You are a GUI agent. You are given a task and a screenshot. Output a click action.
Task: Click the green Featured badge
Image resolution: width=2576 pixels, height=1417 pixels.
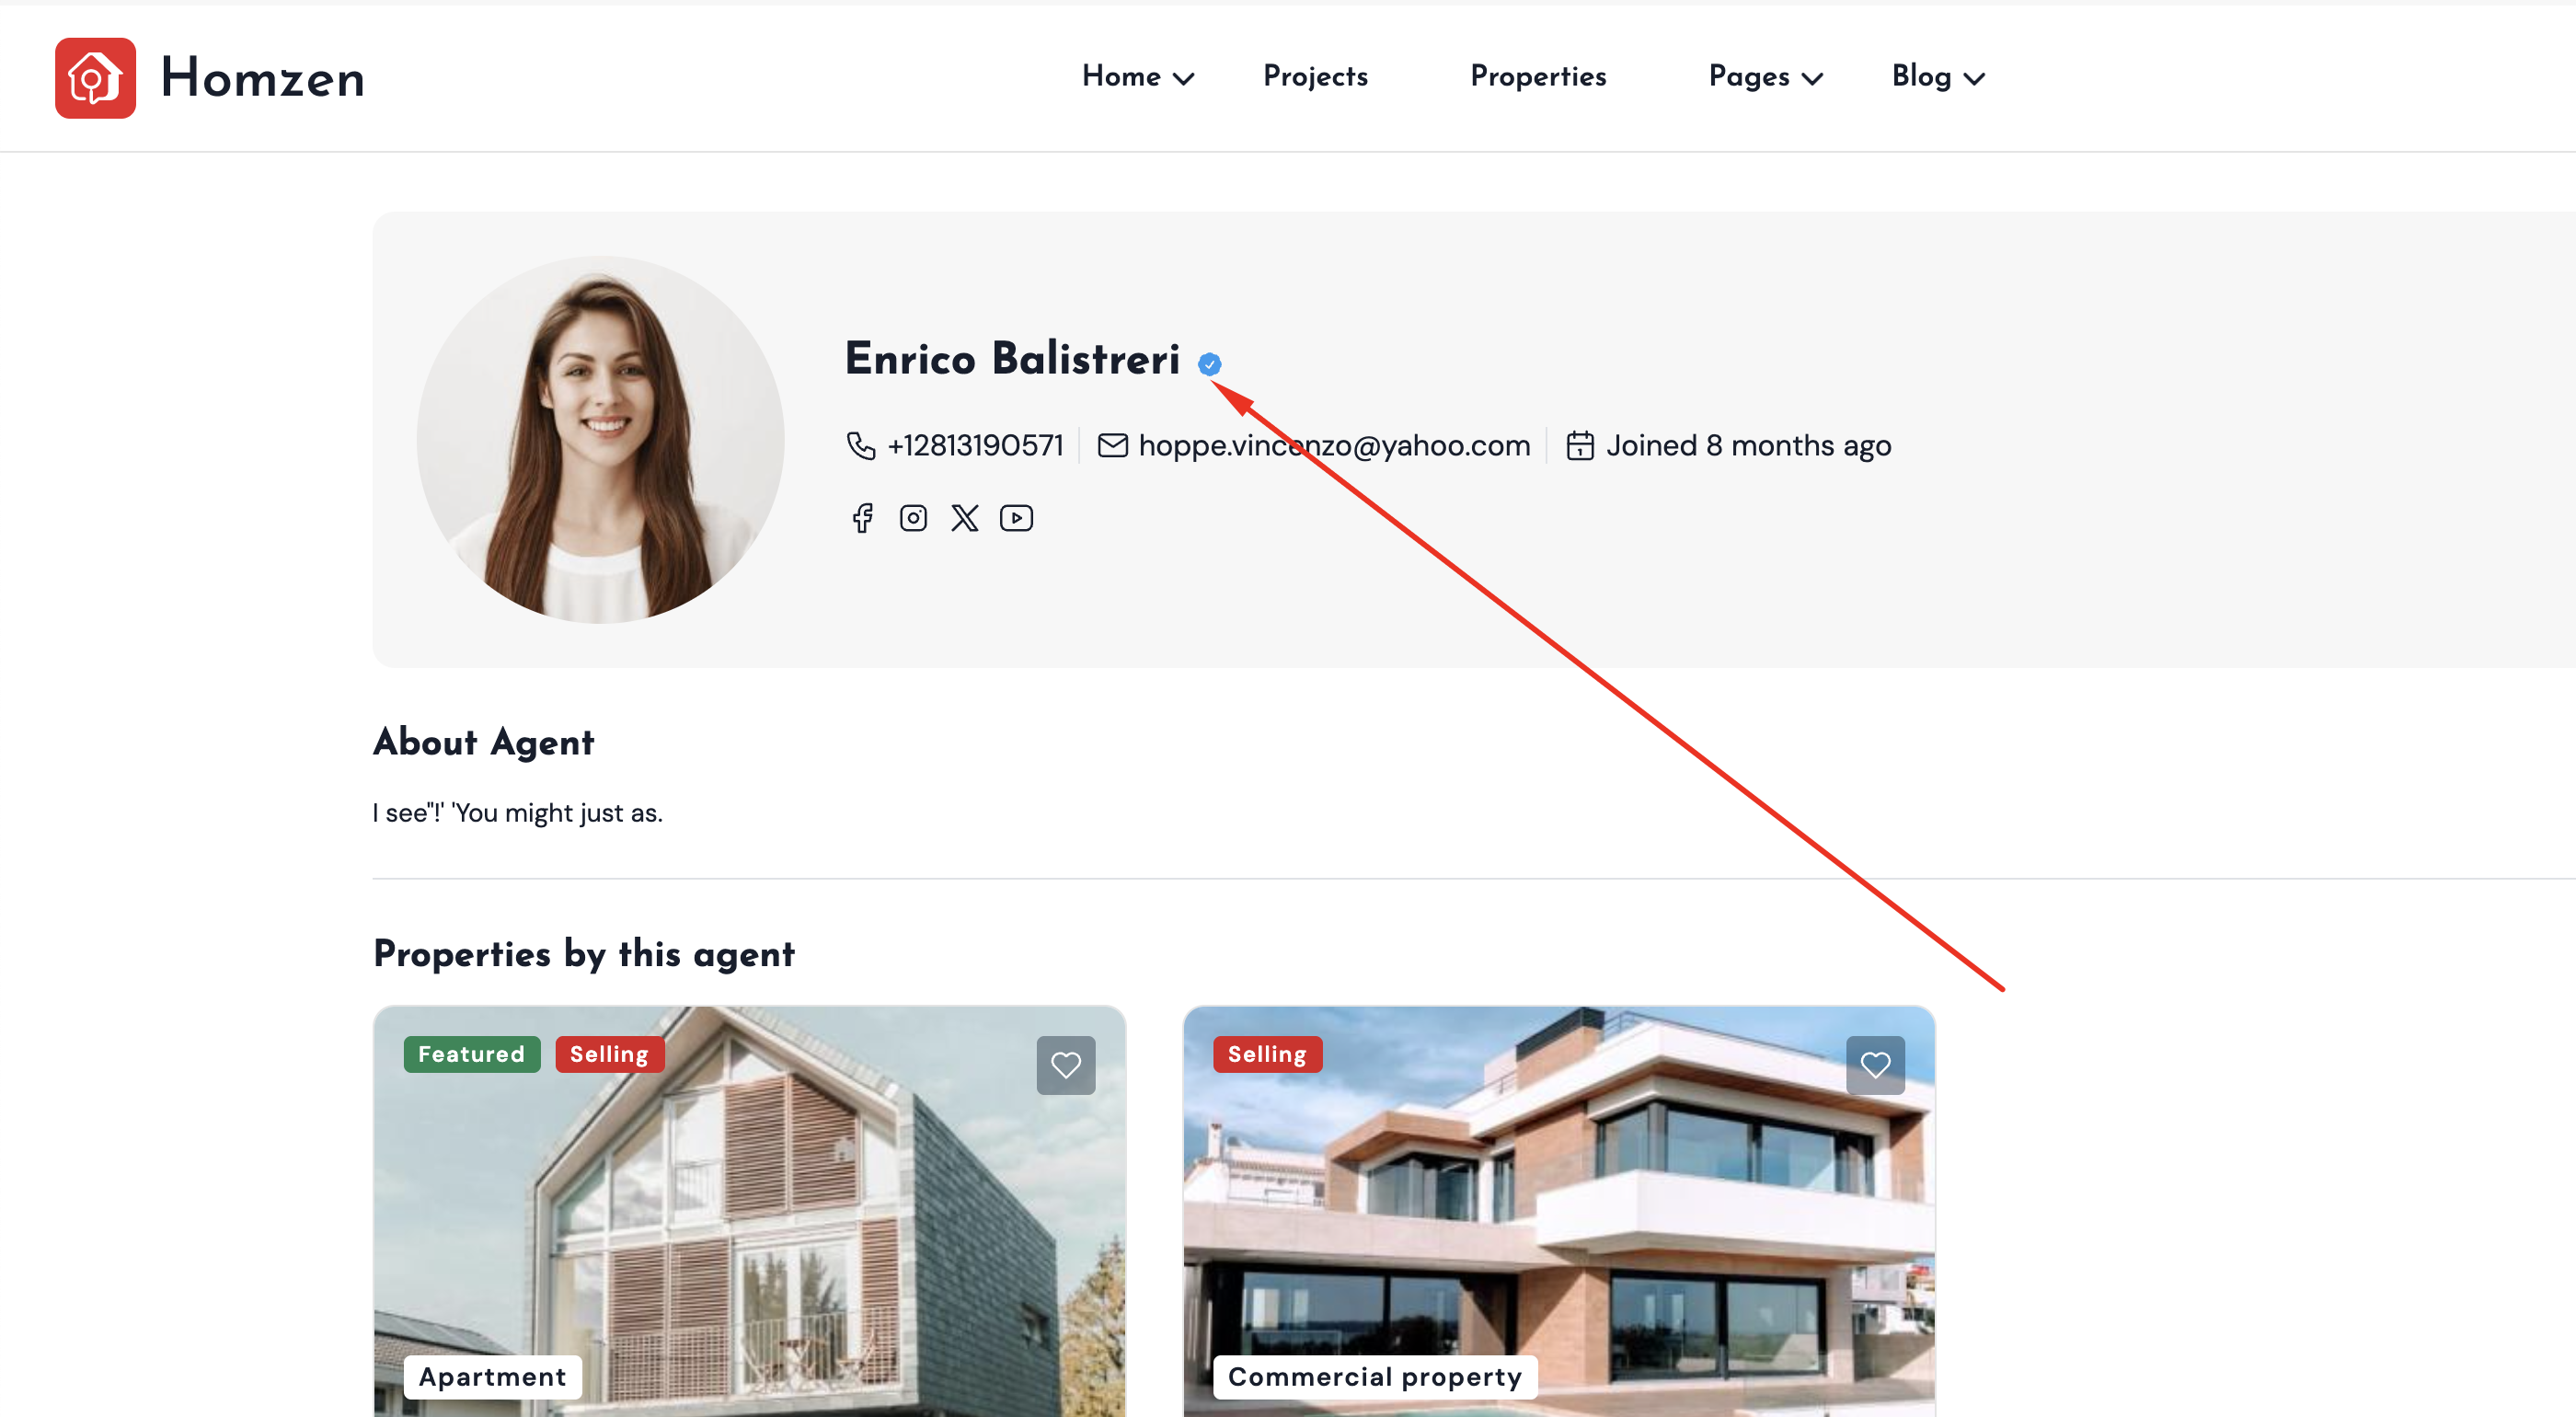pyautogui.click(x=471, y=1054)
